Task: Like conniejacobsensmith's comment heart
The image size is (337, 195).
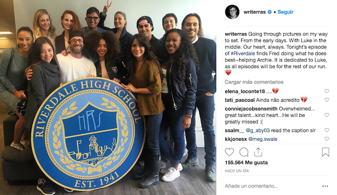Action: pos(327,115)
